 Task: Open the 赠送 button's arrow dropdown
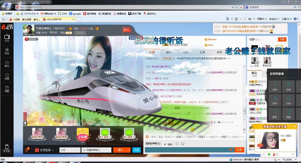[x=129, y=150]
